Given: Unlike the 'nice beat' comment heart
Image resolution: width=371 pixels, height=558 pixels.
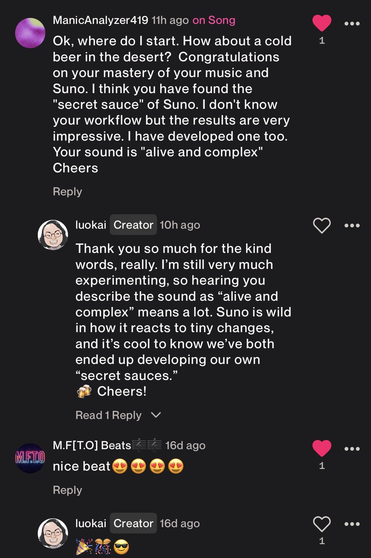Looking at the screenshot, I should tap(322, 448).
